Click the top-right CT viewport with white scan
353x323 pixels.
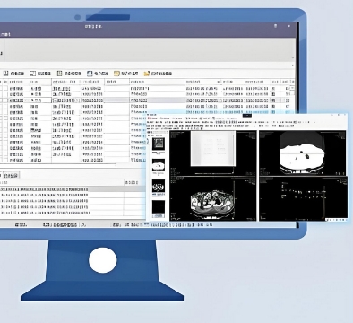click(x=303, y=153)
